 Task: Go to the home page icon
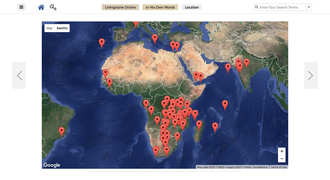[41, 7]
